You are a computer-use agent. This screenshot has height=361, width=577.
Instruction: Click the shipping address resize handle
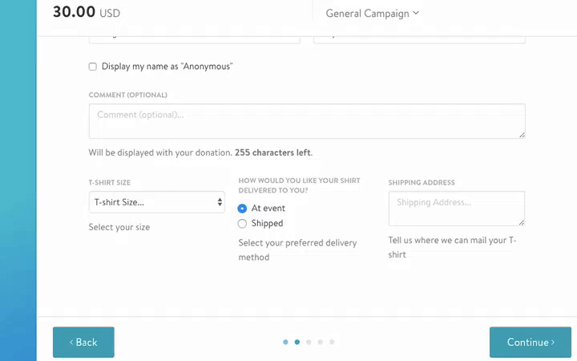521,221
